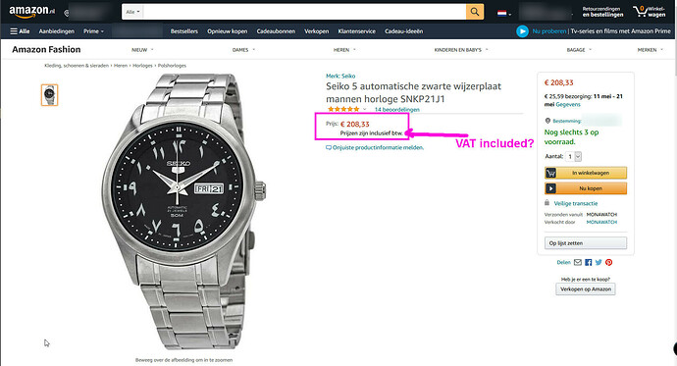Share product on Facebook icon
This screenshot has width=677, height=366.
[589, 262]
